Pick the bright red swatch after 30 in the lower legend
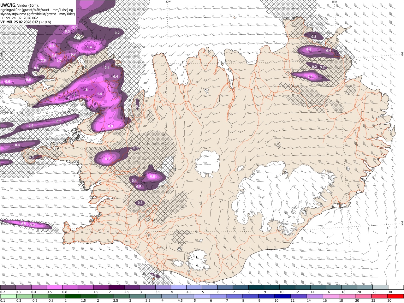 [395, 296]
